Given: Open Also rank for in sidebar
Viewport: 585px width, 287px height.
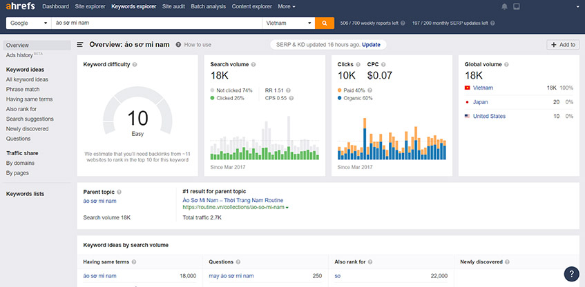Looking at the screenshot, I should [x=21, y=109].
